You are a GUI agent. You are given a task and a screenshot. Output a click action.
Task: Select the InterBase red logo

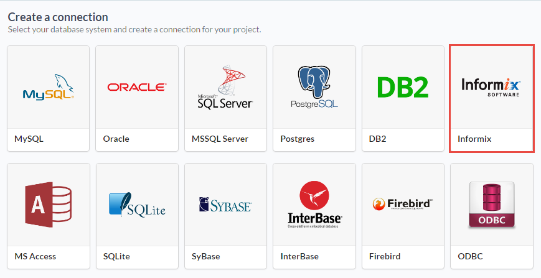click(x=314, y=205)
